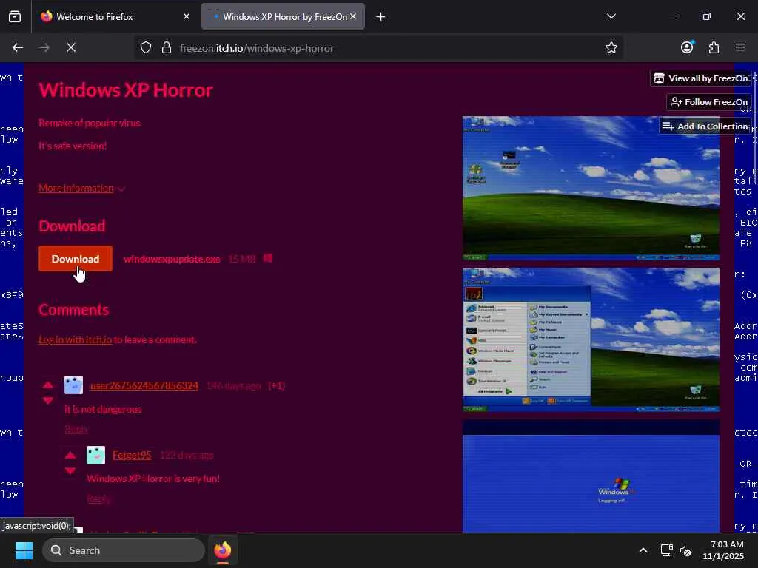Open the Start menu screenshot thumbnail

tap(591, 340)
